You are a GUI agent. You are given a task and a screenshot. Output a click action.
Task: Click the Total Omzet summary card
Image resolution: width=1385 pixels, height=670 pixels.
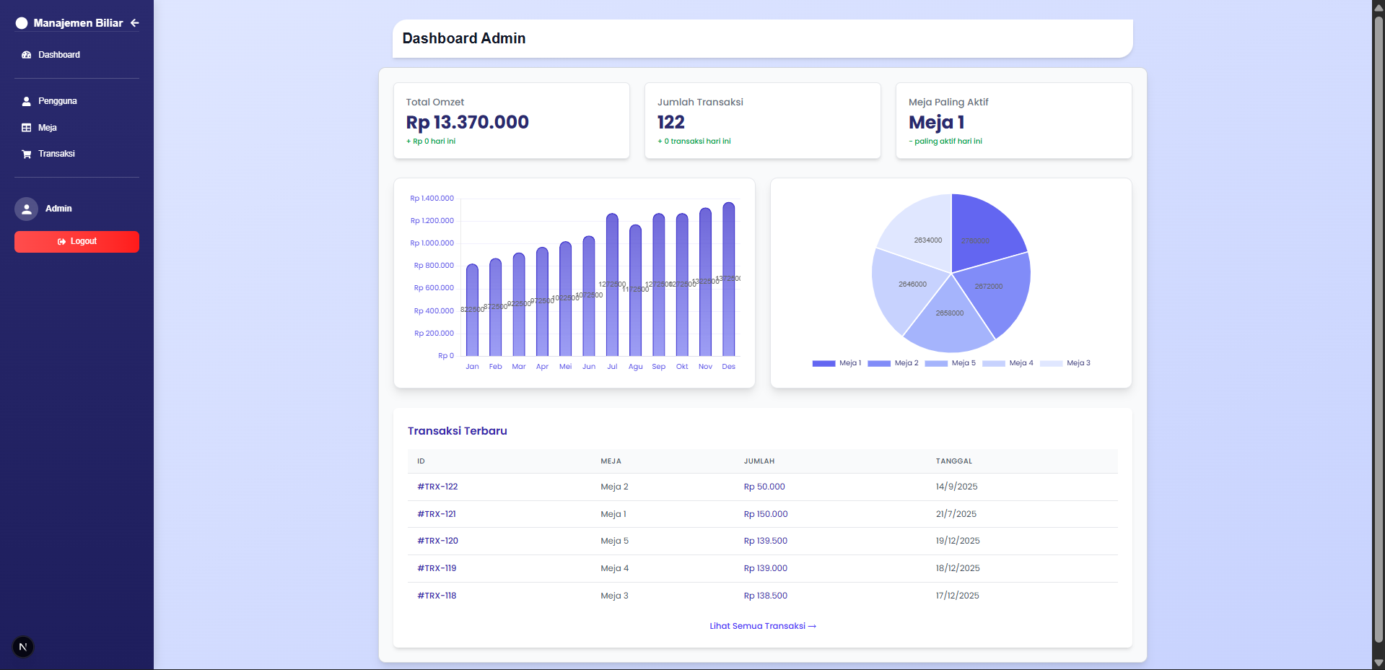coord(511,121)
